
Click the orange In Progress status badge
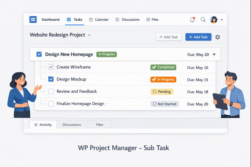[163, 79]
